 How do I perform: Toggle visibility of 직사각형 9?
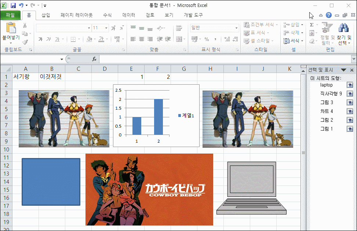(x=350, y=94)
